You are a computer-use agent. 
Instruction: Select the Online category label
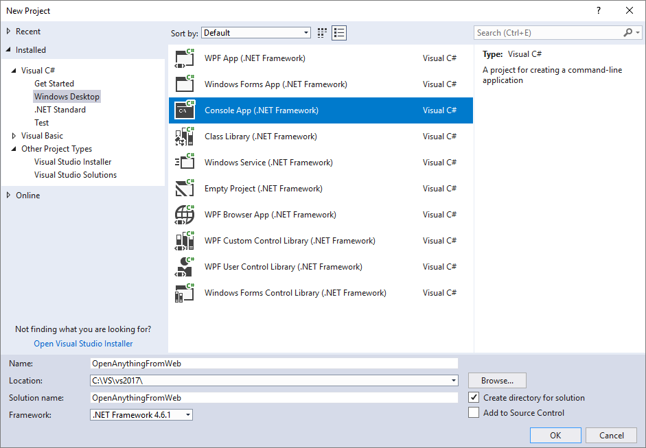28,195
